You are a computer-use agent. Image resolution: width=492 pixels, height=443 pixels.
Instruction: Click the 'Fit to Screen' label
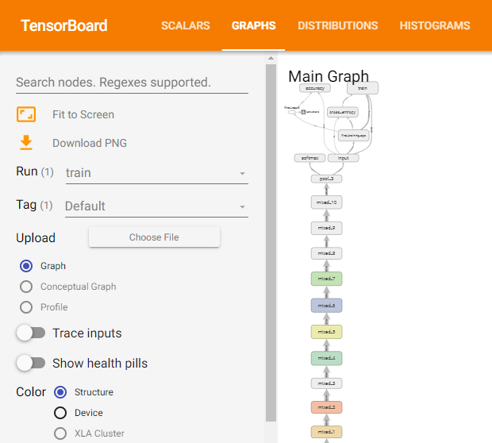pos(83,114)
